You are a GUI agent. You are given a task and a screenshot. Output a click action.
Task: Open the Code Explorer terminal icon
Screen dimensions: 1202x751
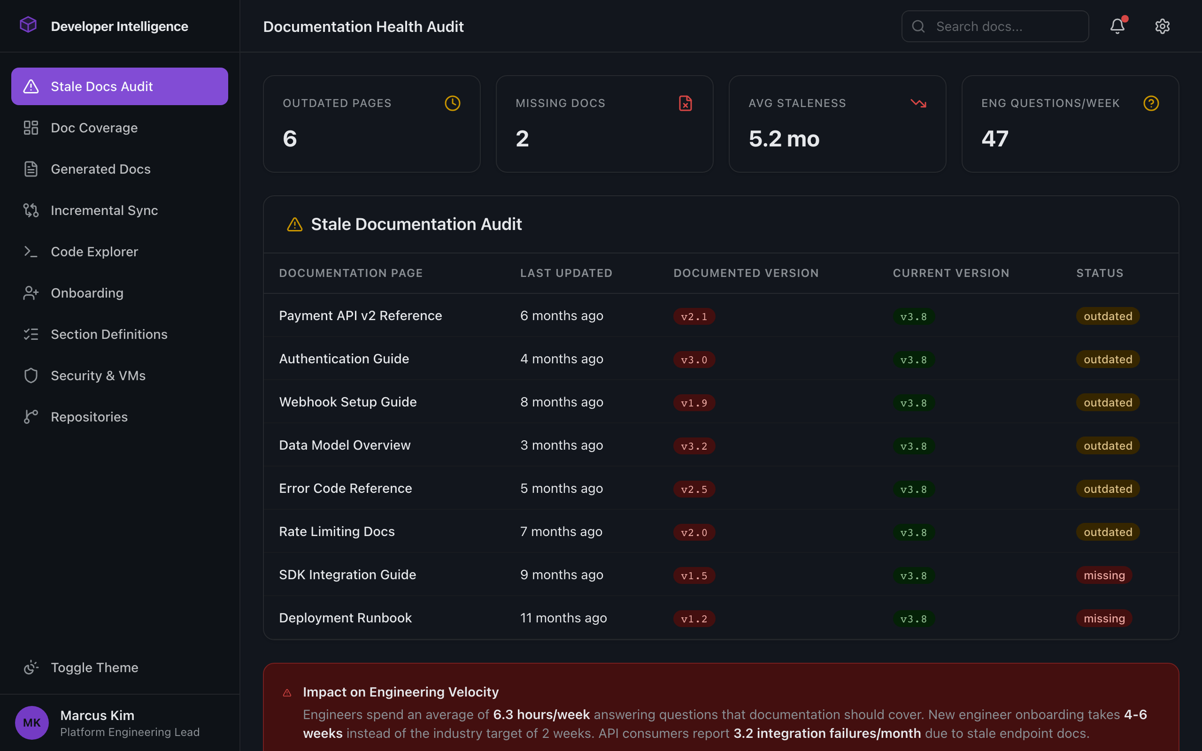pos(31,251)
